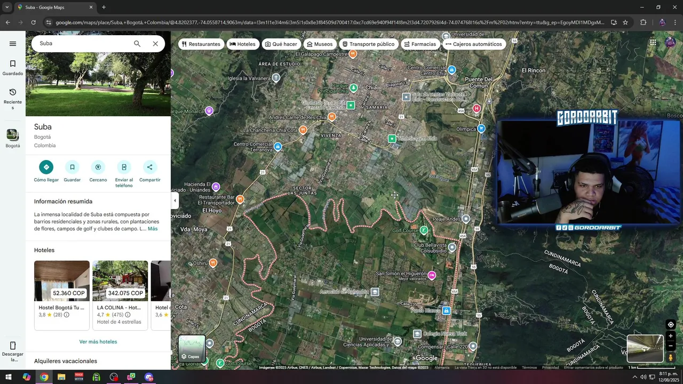This screenshot has width=683, height=384.
Task: Open Hostel Bogotá Tu hotel card
Action: (x=62, y=295)
